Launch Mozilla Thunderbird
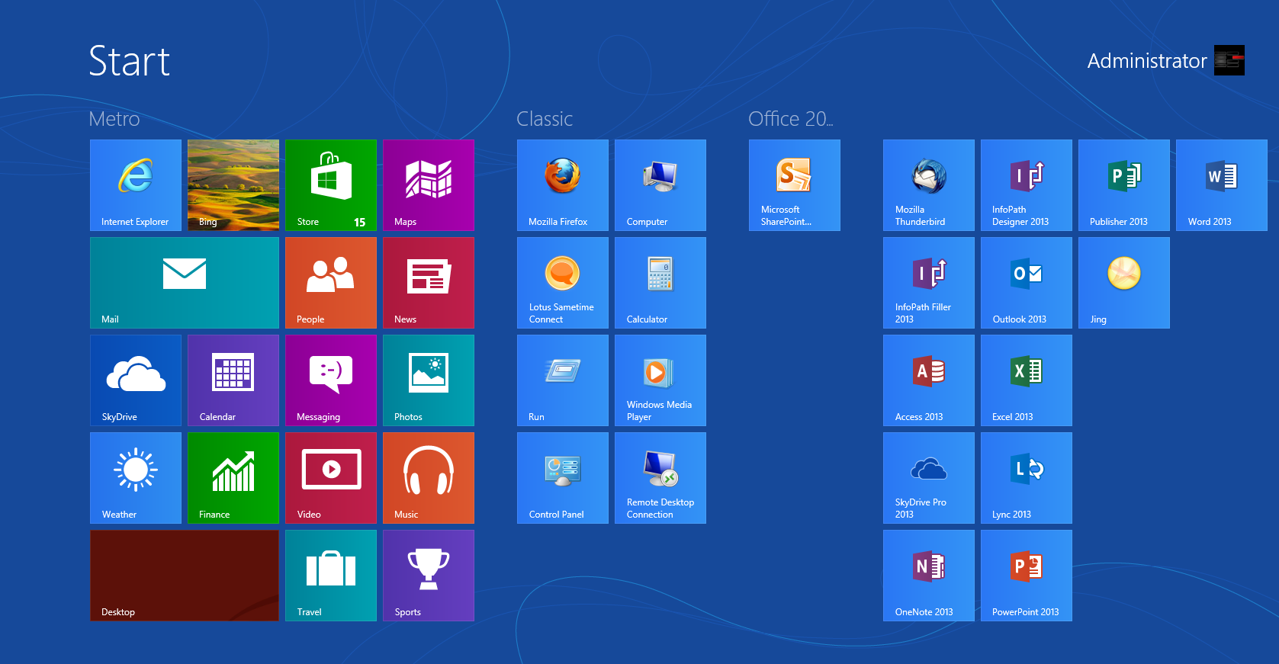 [x=929, y=185]
